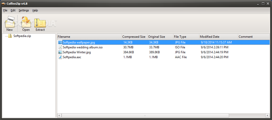Click the image icon of Softpedia wallpaper.jpg

pyautogui.click(x=60, y=42)
